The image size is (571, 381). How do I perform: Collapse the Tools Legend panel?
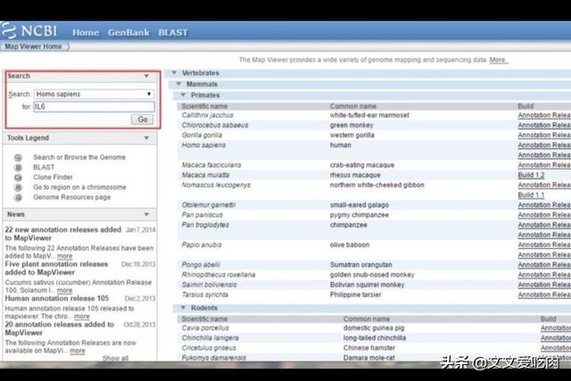click(146, 138)
